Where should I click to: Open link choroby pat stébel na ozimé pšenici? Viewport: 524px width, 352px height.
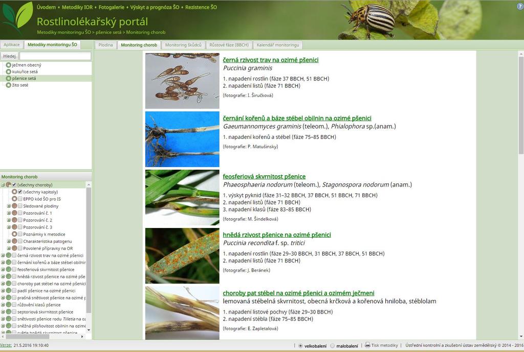click(x=298, y=293)
